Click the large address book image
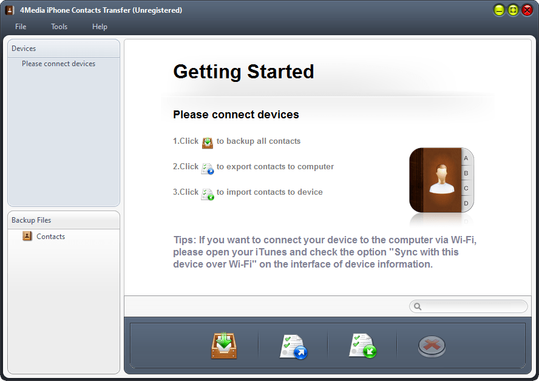 (x=441, y=180)
